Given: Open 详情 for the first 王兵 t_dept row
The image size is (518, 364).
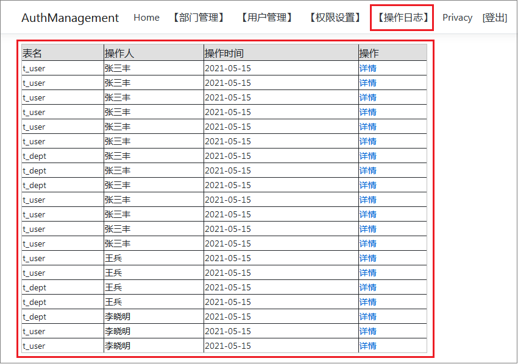Looking at the screenshot, I should point(367,287).
